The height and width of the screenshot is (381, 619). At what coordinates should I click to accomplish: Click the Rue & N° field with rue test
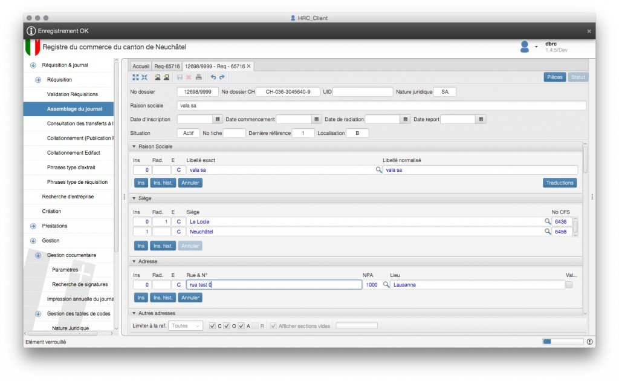[274, 285]
